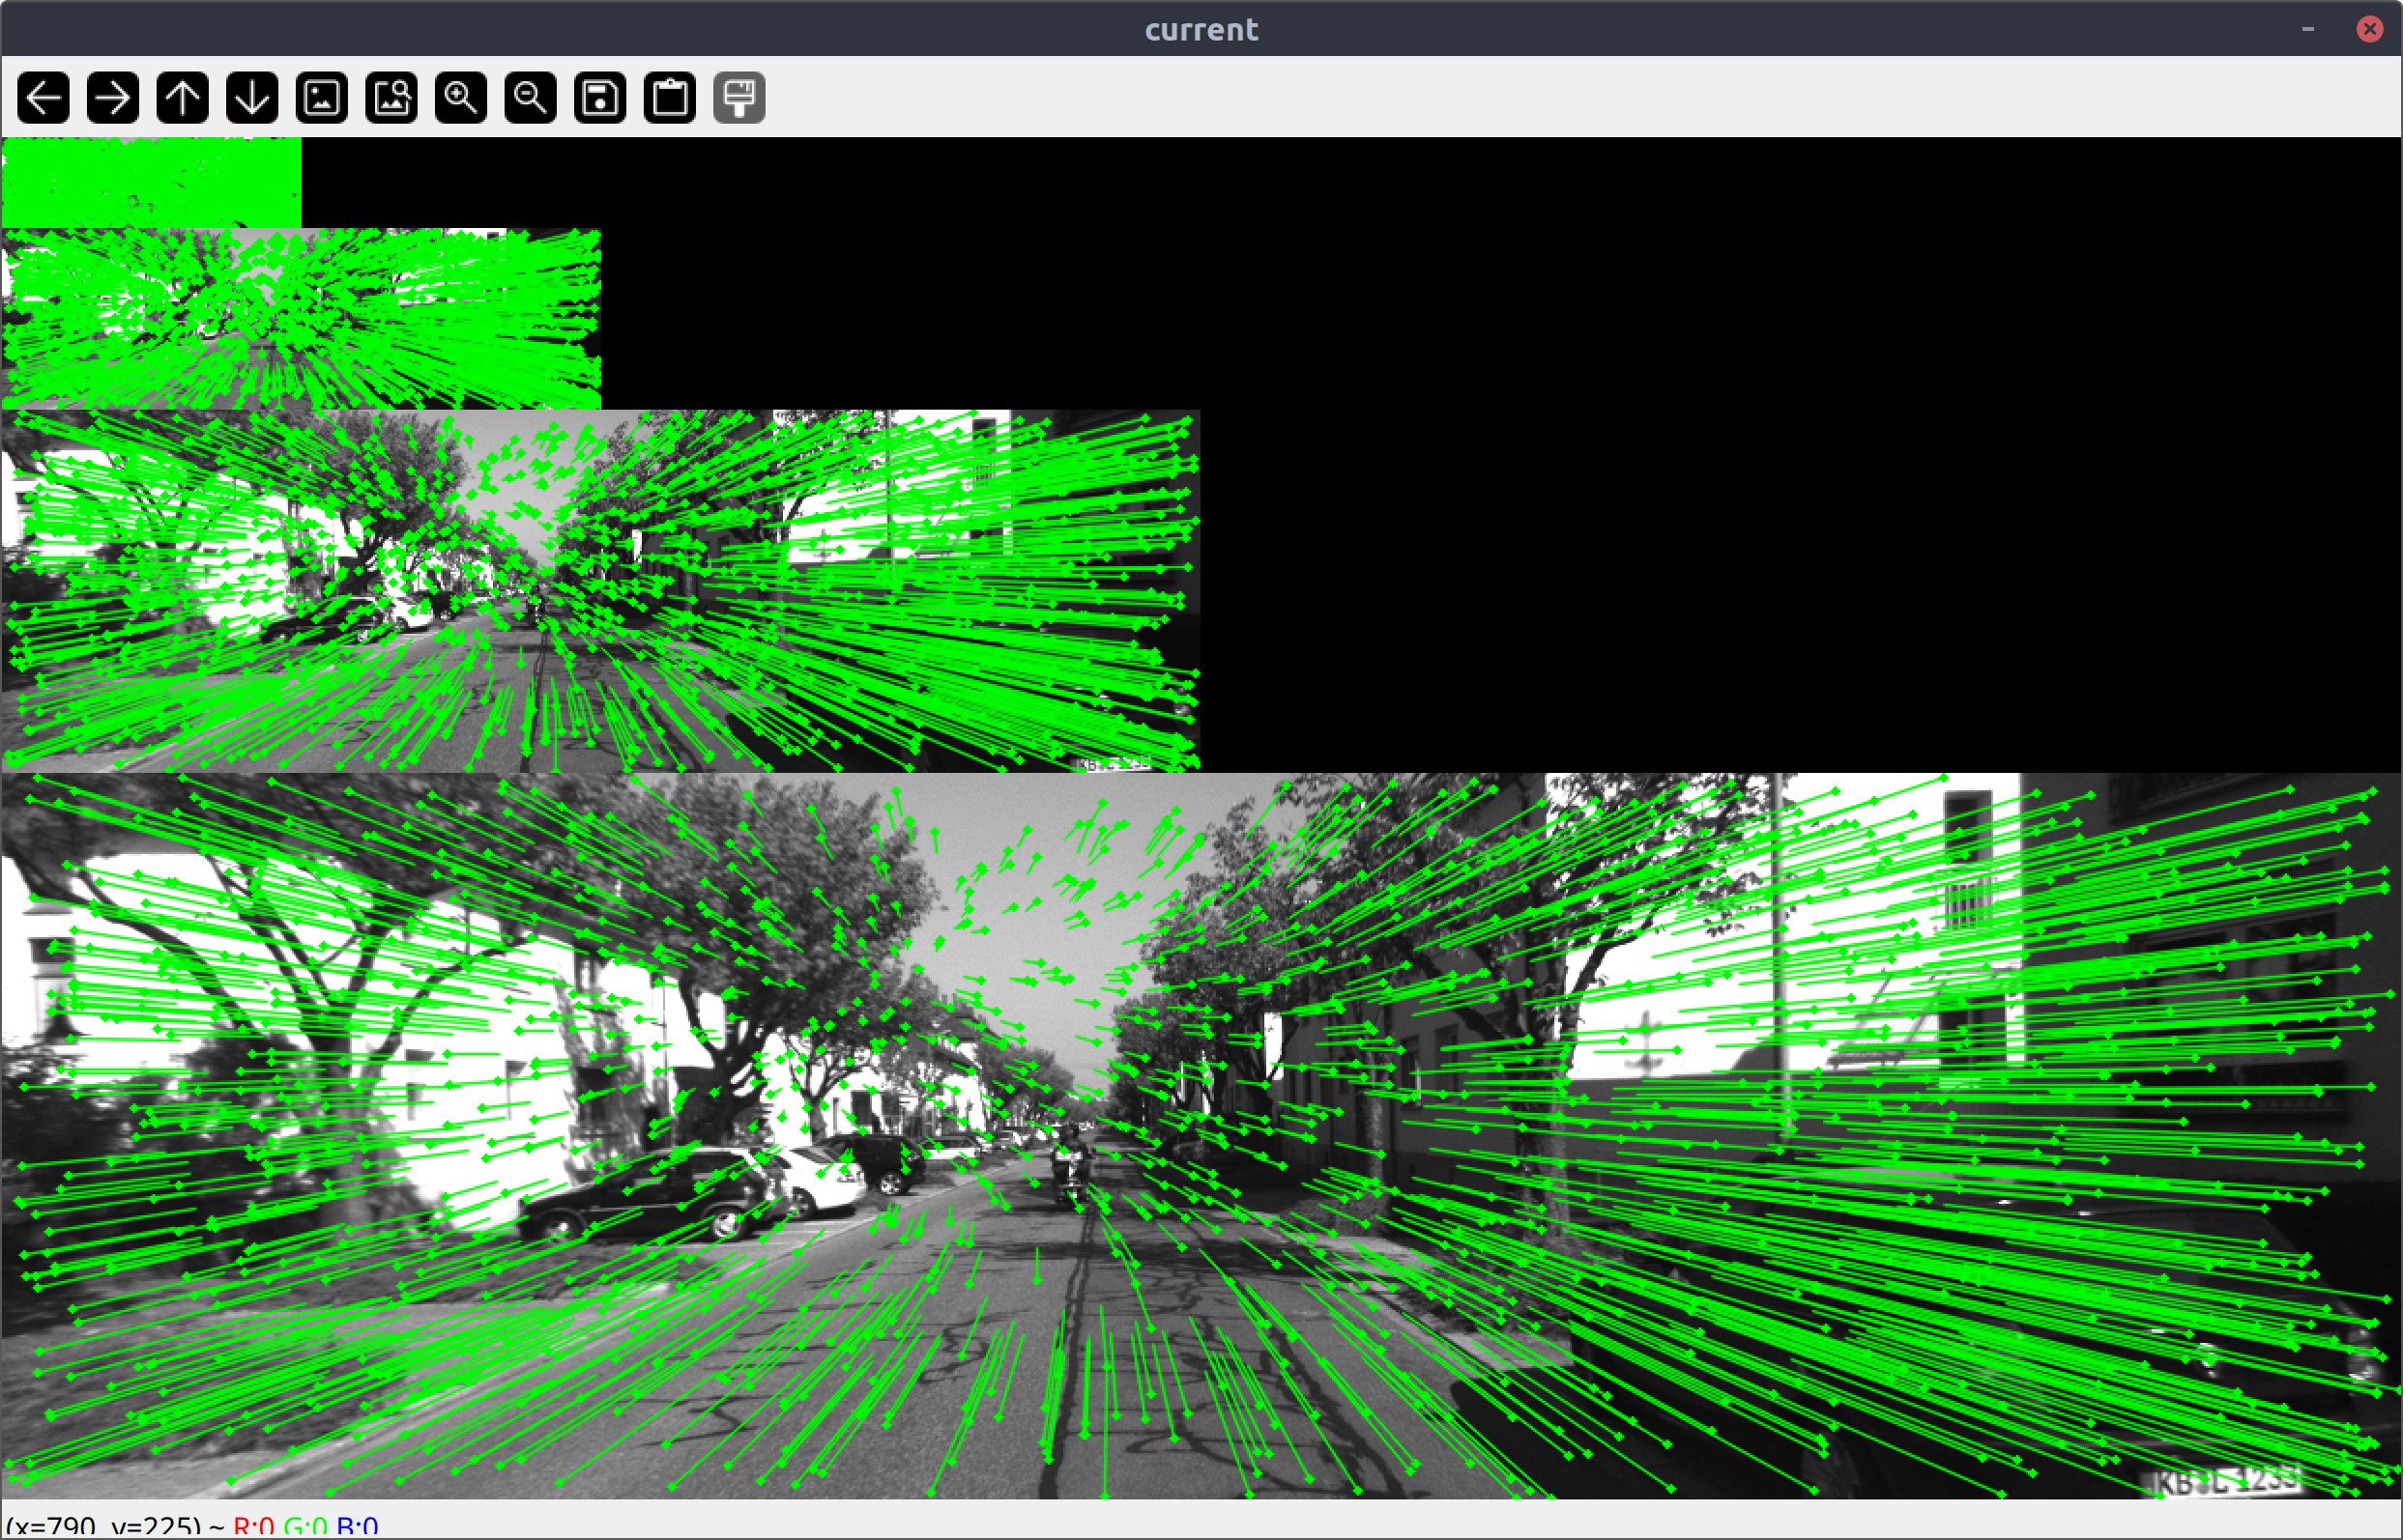Click the medium-sized street flow image
Screen dimensions: 2403x1540
(600, 590)
